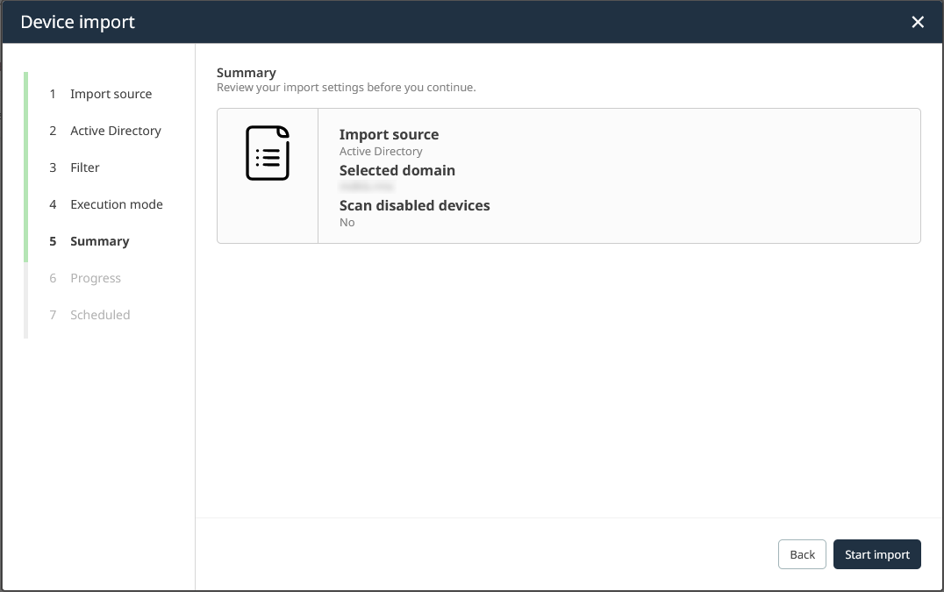Image resolution: width=944 pixels, height=592 pixels.
Task: Select the Summary step
Action: tap(99, 241)
